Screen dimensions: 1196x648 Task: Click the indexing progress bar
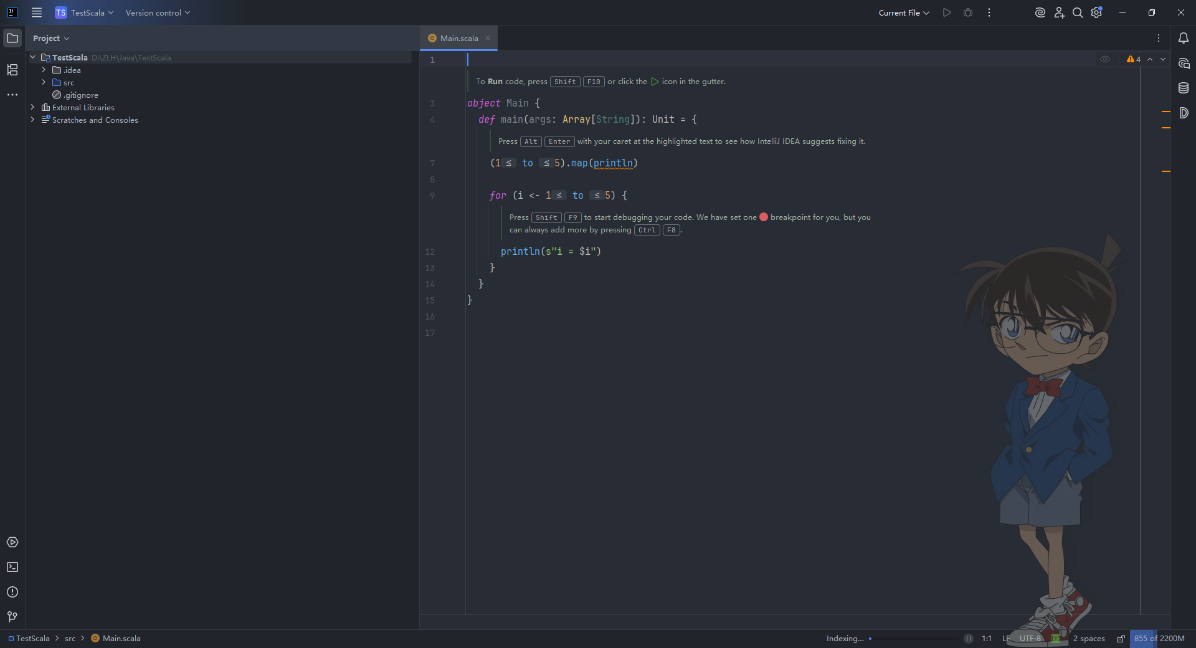point(914,639)
